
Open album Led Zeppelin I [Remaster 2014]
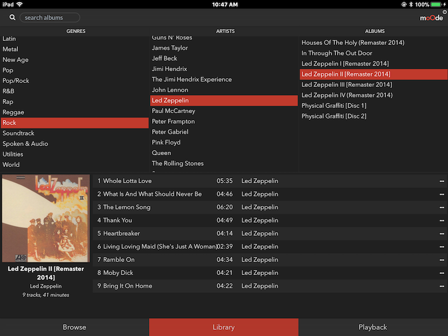coord(374,64)
